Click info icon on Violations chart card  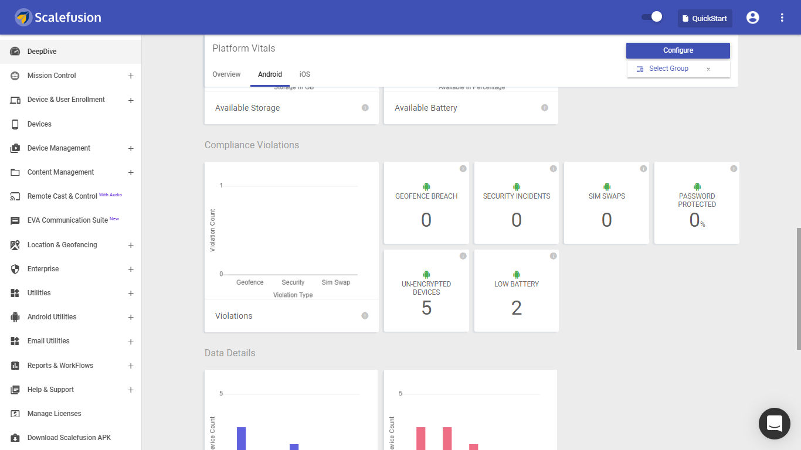[x=365, y=316]
